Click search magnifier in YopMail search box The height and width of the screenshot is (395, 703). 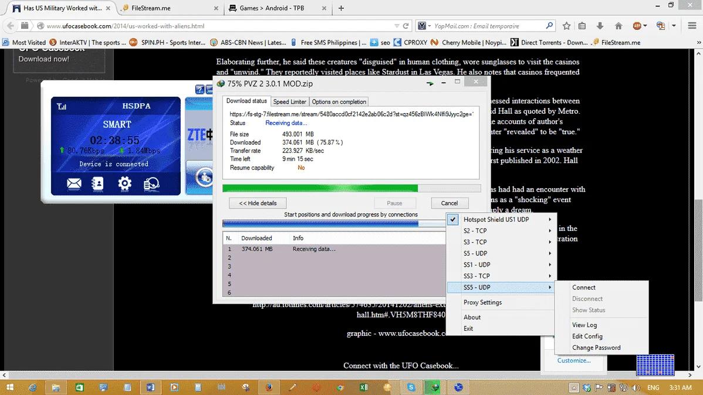549,26
